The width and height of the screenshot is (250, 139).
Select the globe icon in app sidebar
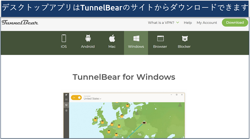[66, 105]
